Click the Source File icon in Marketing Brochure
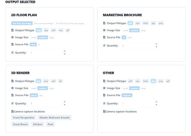This screenshot has width=191, height=136. (104, 37)
